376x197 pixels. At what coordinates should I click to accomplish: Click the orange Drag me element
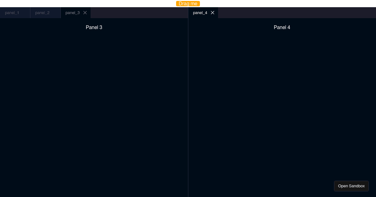[x=188, y=3]
